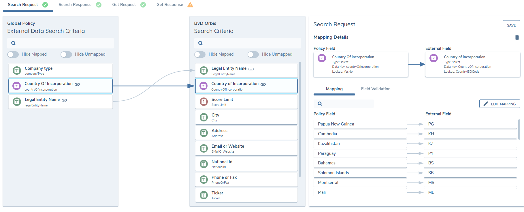Toggle Hide Mapped in BvD Orbis panel

point(200,54)
